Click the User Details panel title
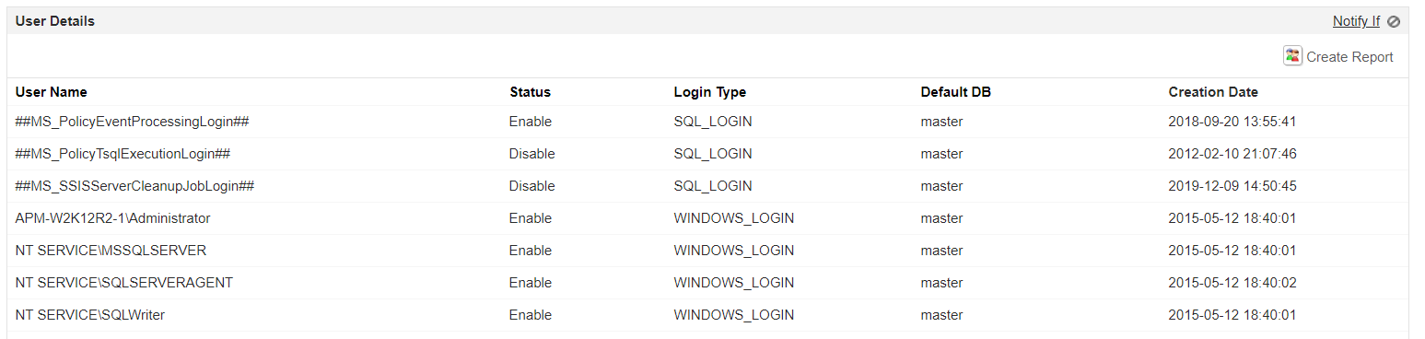The height and width of the screenshot is (339, 1425). [55, 21]
